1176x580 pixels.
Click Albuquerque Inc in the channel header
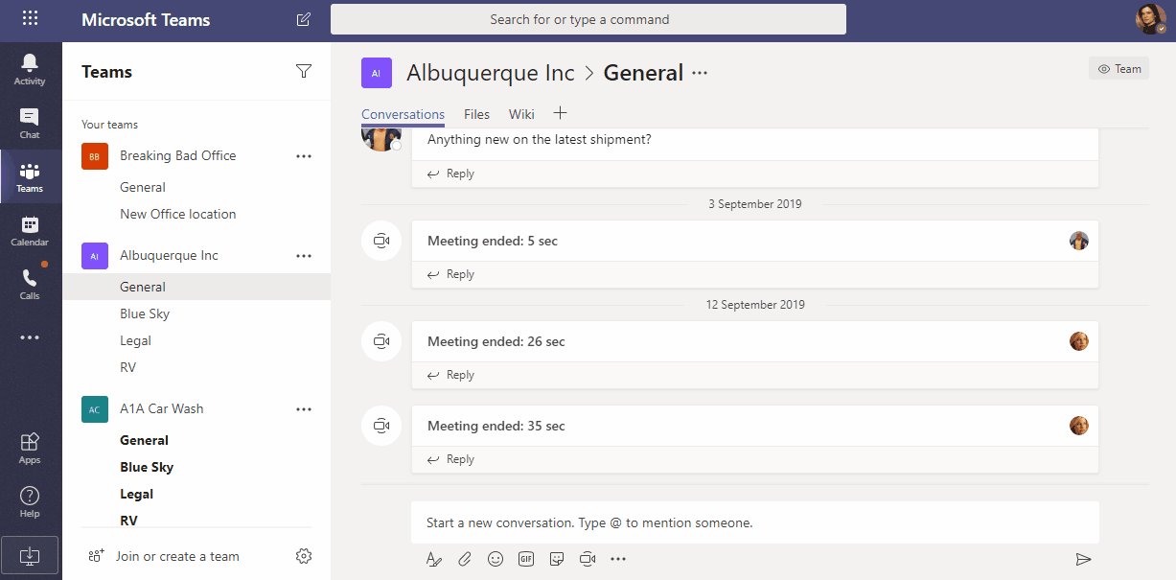click(x=491, y=73)
